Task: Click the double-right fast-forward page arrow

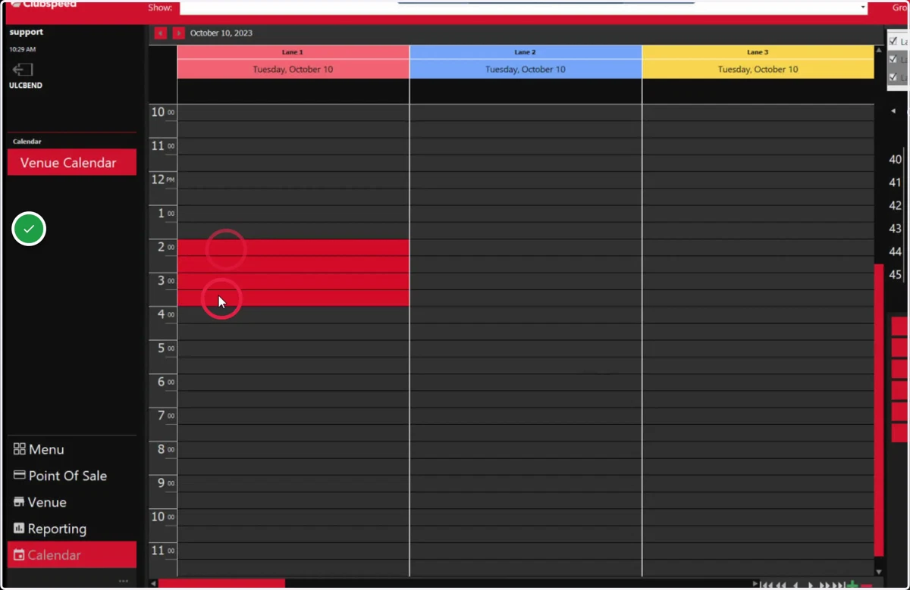Action: click(824, 585)
